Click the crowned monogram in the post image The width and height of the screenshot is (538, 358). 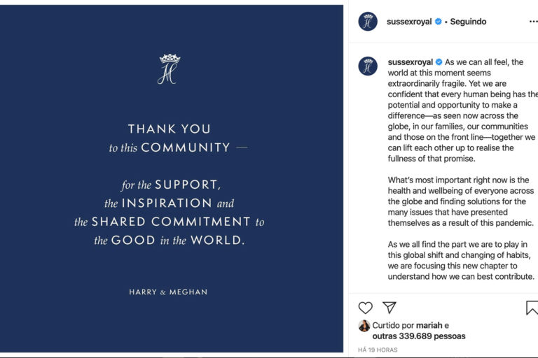click(169, 69)
